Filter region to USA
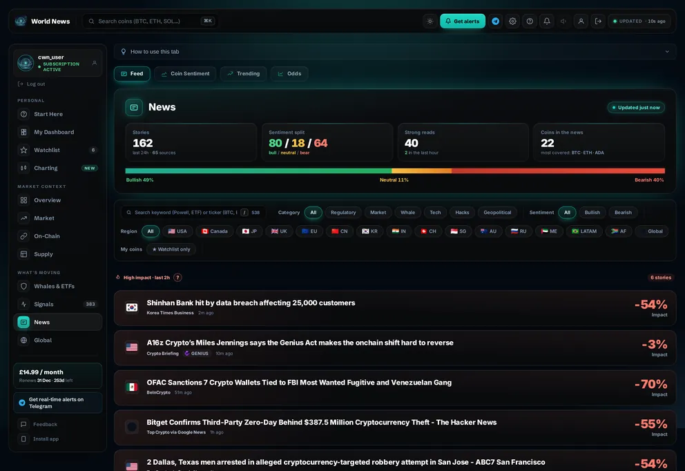 (x=177, y=231)
